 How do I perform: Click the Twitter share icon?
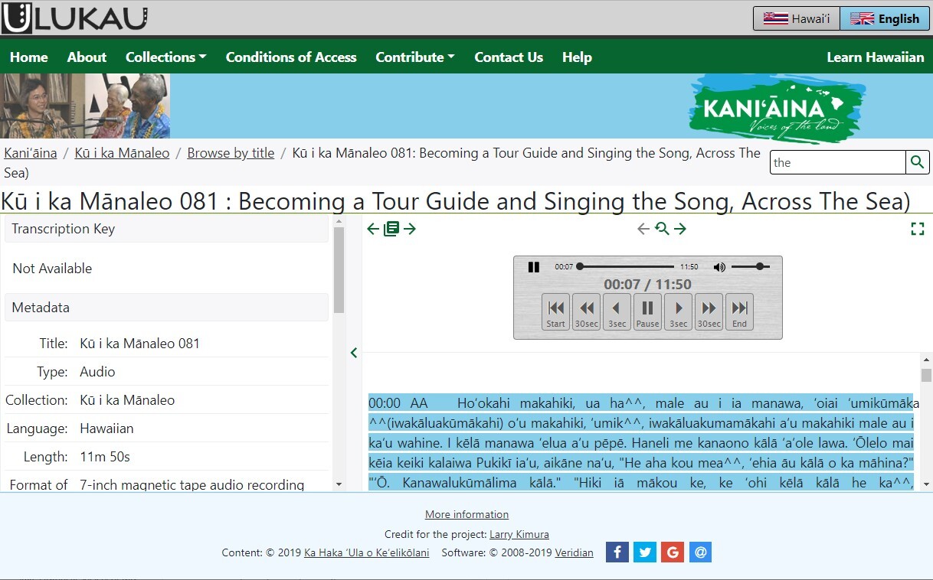645,552
